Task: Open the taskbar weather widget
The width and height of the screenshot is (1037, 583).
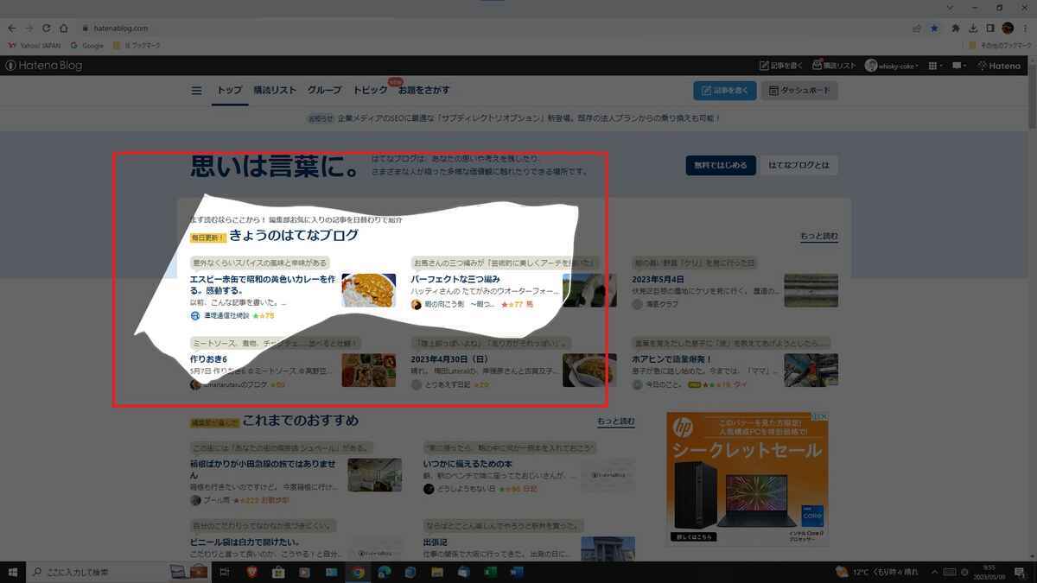Action: [876, 572]
